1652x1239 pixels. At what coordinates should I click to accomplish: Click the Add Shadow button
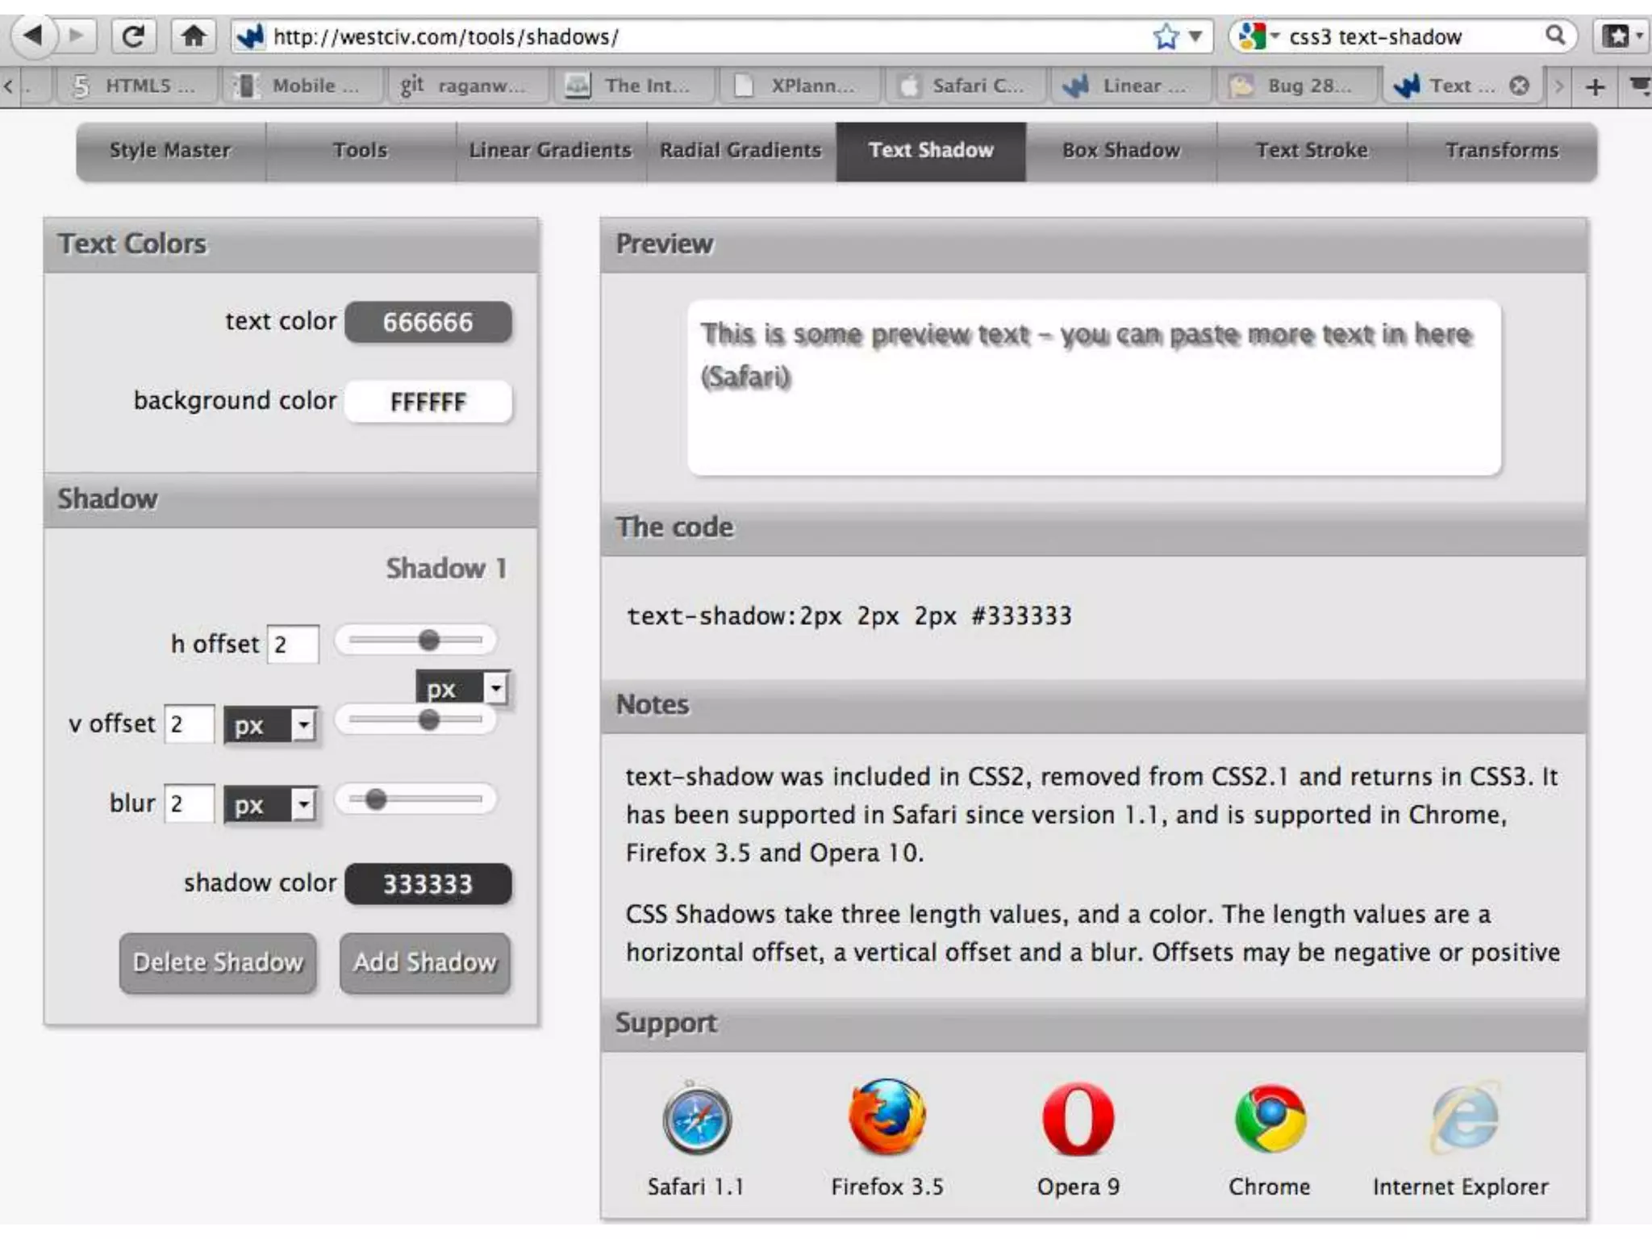click(x=425, y=962)
